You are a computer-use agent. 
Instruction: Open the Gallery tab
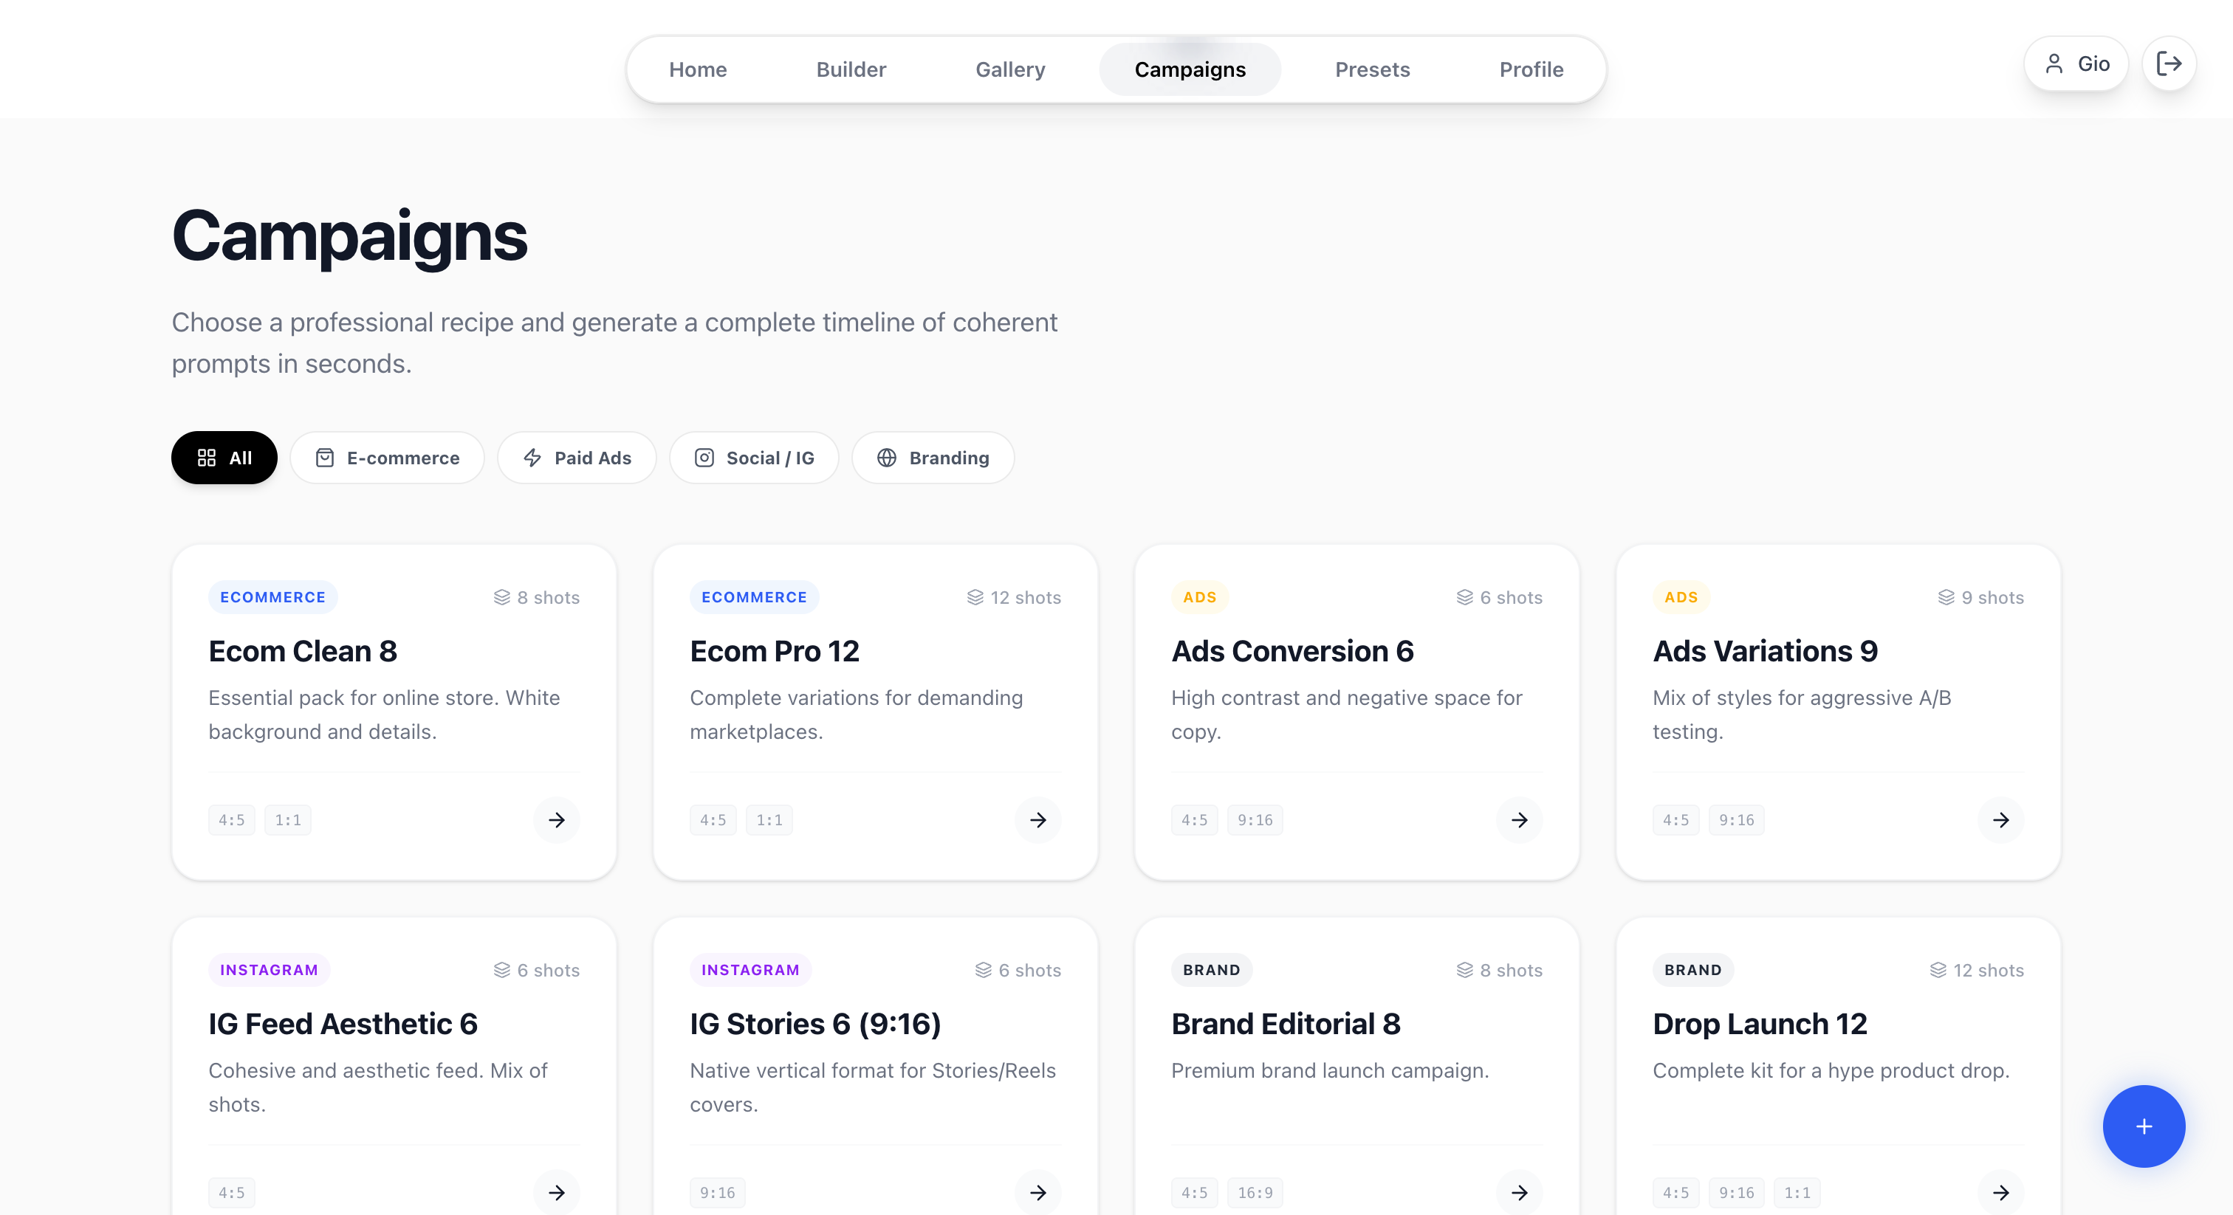pos(1010,69)
